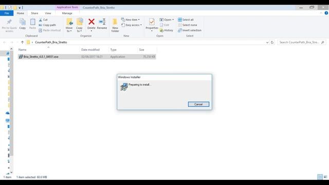Click the Open dropdown in ribbon

pyautogui.click(x=167, y=20)
